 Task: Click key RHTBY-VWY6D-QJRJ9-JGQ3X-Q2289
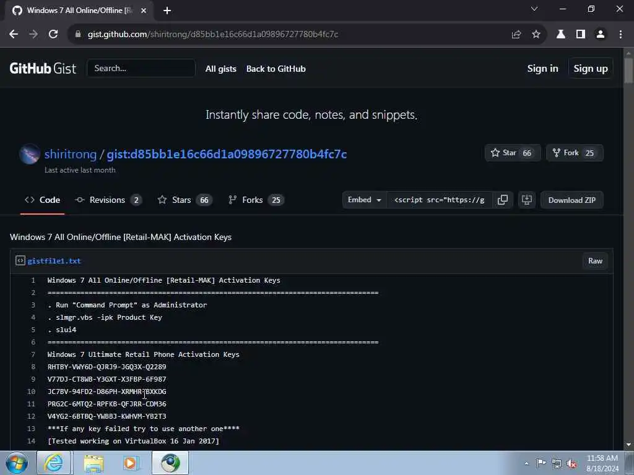(x=106, y=367)
